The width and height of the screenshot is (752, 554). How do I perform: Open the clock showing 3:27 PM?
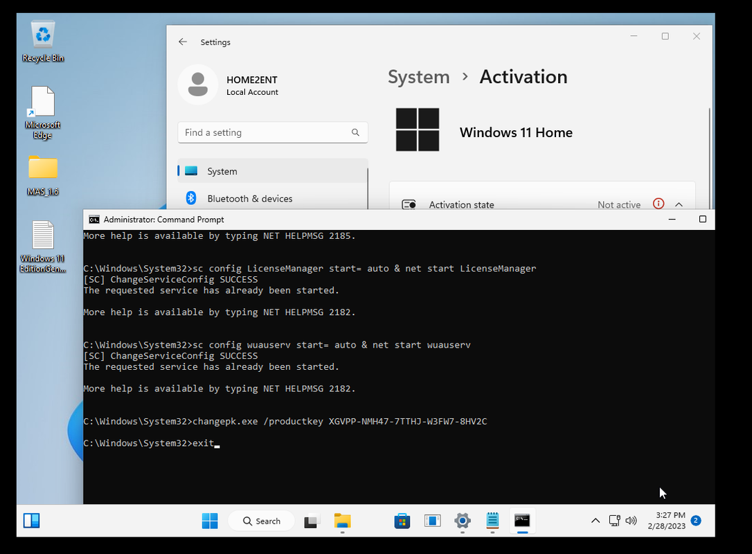(x=667, y=521)
